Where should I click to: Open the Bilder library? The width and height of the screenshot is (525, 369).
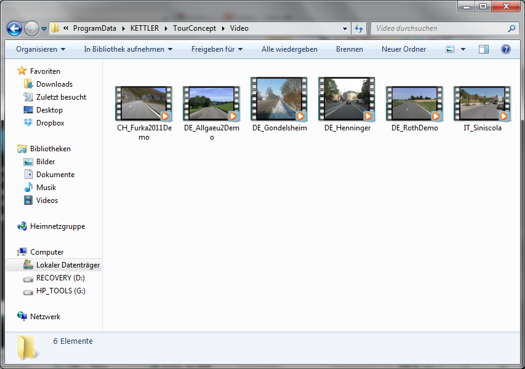(45, 162)
